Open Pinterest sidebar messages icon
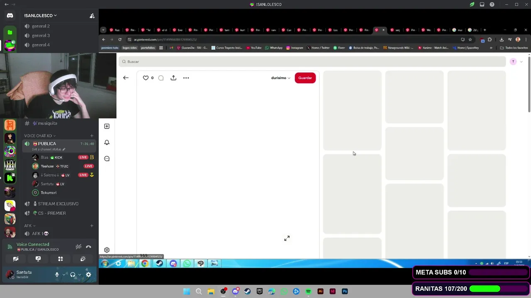The image size is (531, 298). click(107, 159)
